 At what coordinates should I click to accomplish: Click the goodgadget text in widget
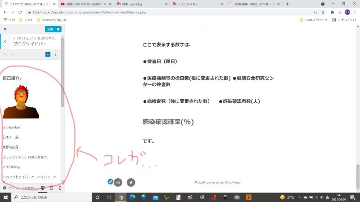(x=12, y=127)
